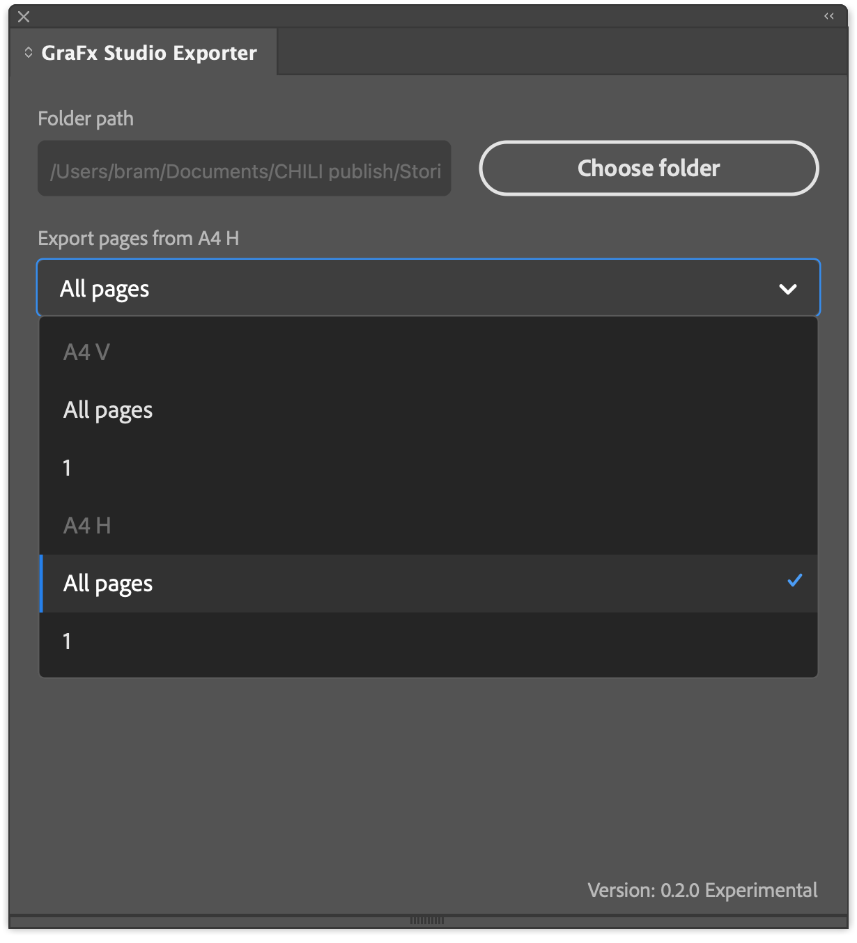857x943 pixels.
Task: Click the Version 0.2.0 Experimental text
Action: pyautogui.click(x=702, y=890)
